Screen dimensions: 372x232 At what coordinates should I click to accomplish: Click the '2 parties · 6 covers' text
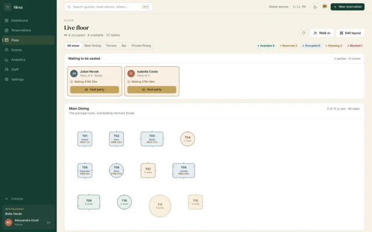348,59
